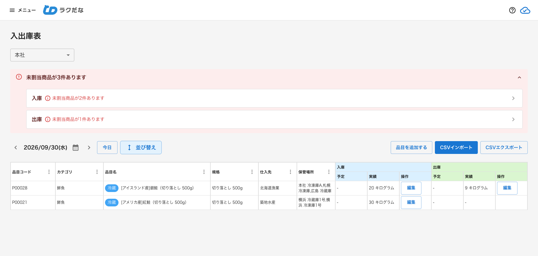Edit 出庫 for item P00028
Viewport: 538px width, 256px height.
pyautogui.click(x=507, y=188)
